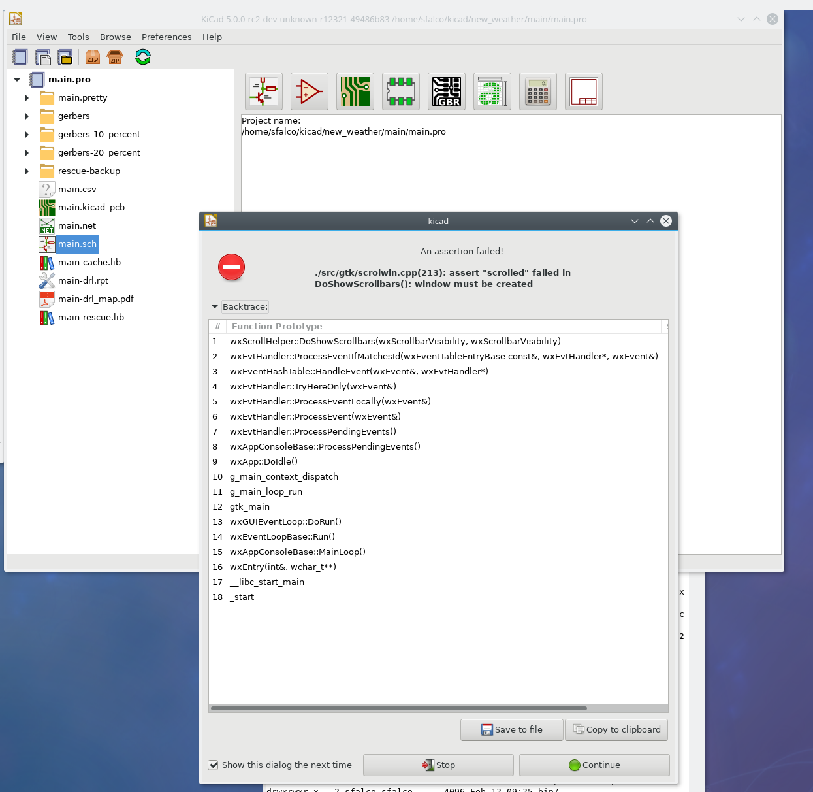This screenshot has height=792, width=813.
Task: Expand the gerbers-10_percent folder
Action: (27, 135)
